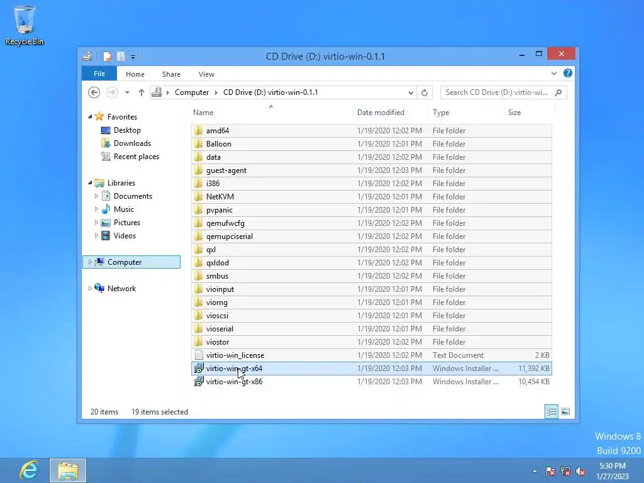Select the smbus folder icon

[x=198, y=276]
